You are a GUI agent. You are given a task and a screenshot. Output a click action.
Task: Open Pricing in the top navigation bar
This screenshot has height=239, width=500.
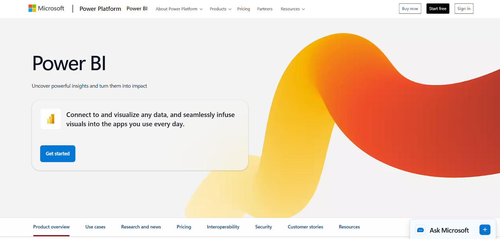(243, 9)
